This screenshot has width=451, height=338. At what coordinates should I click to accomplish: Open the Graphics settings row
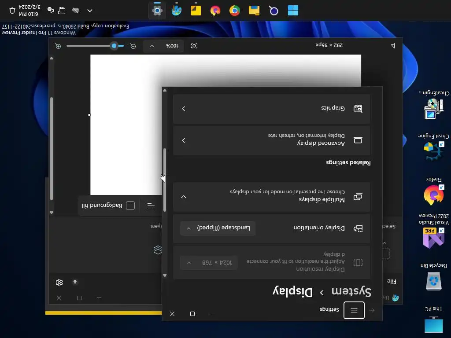(271, 109)
